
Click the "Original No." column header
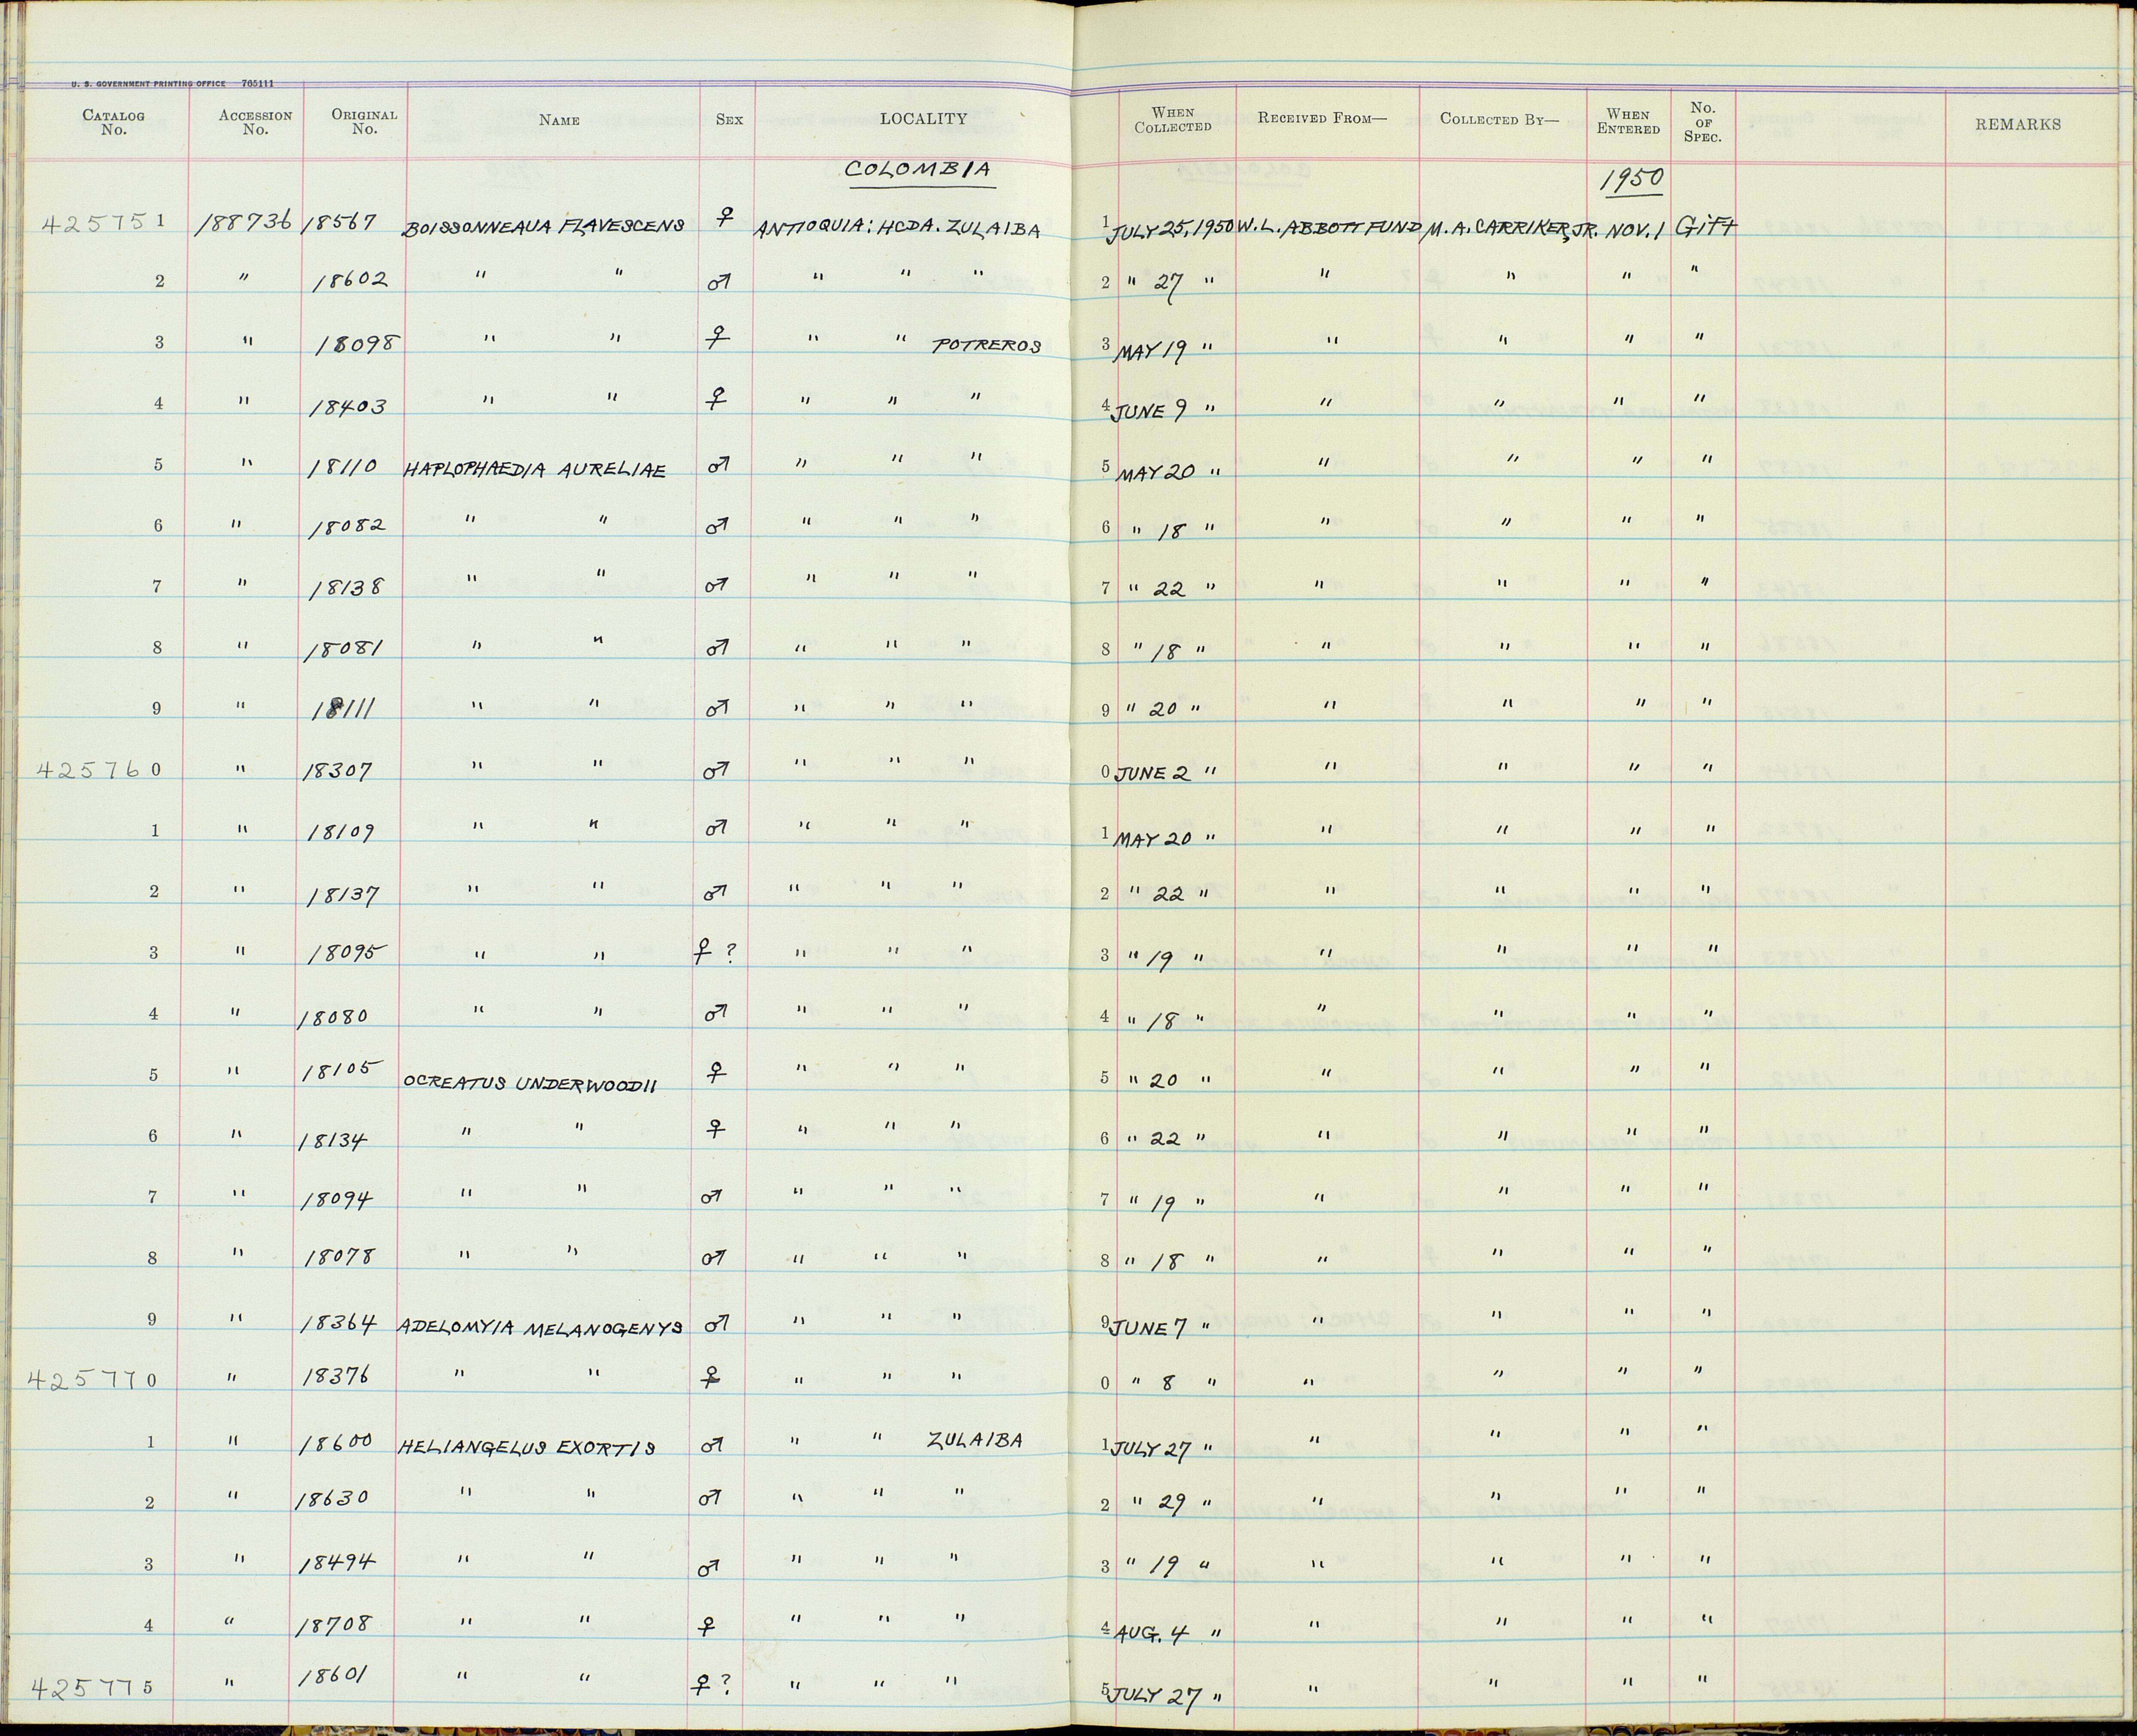tap(364, 121)
